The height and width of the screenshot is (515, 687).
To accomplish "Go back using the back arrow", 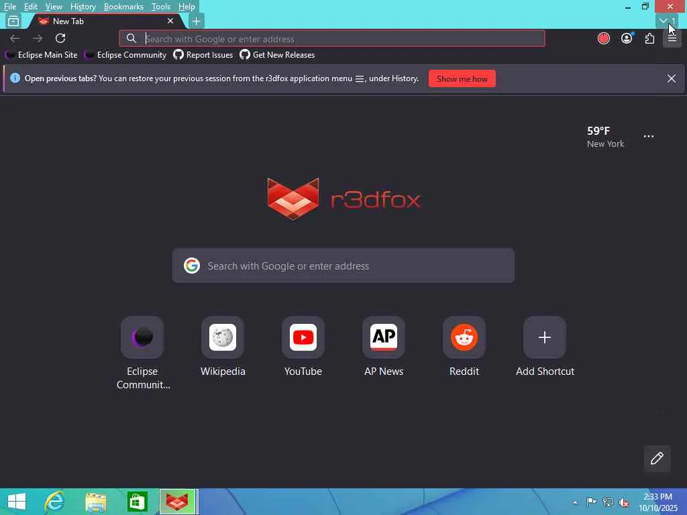I will (x=15, y=38).
